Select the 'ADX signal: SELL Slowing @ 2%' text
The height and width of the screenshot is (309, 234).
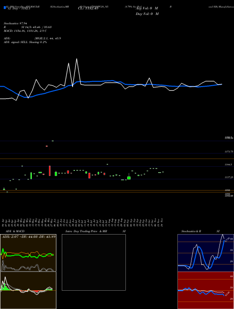click(x=25, y=42)
